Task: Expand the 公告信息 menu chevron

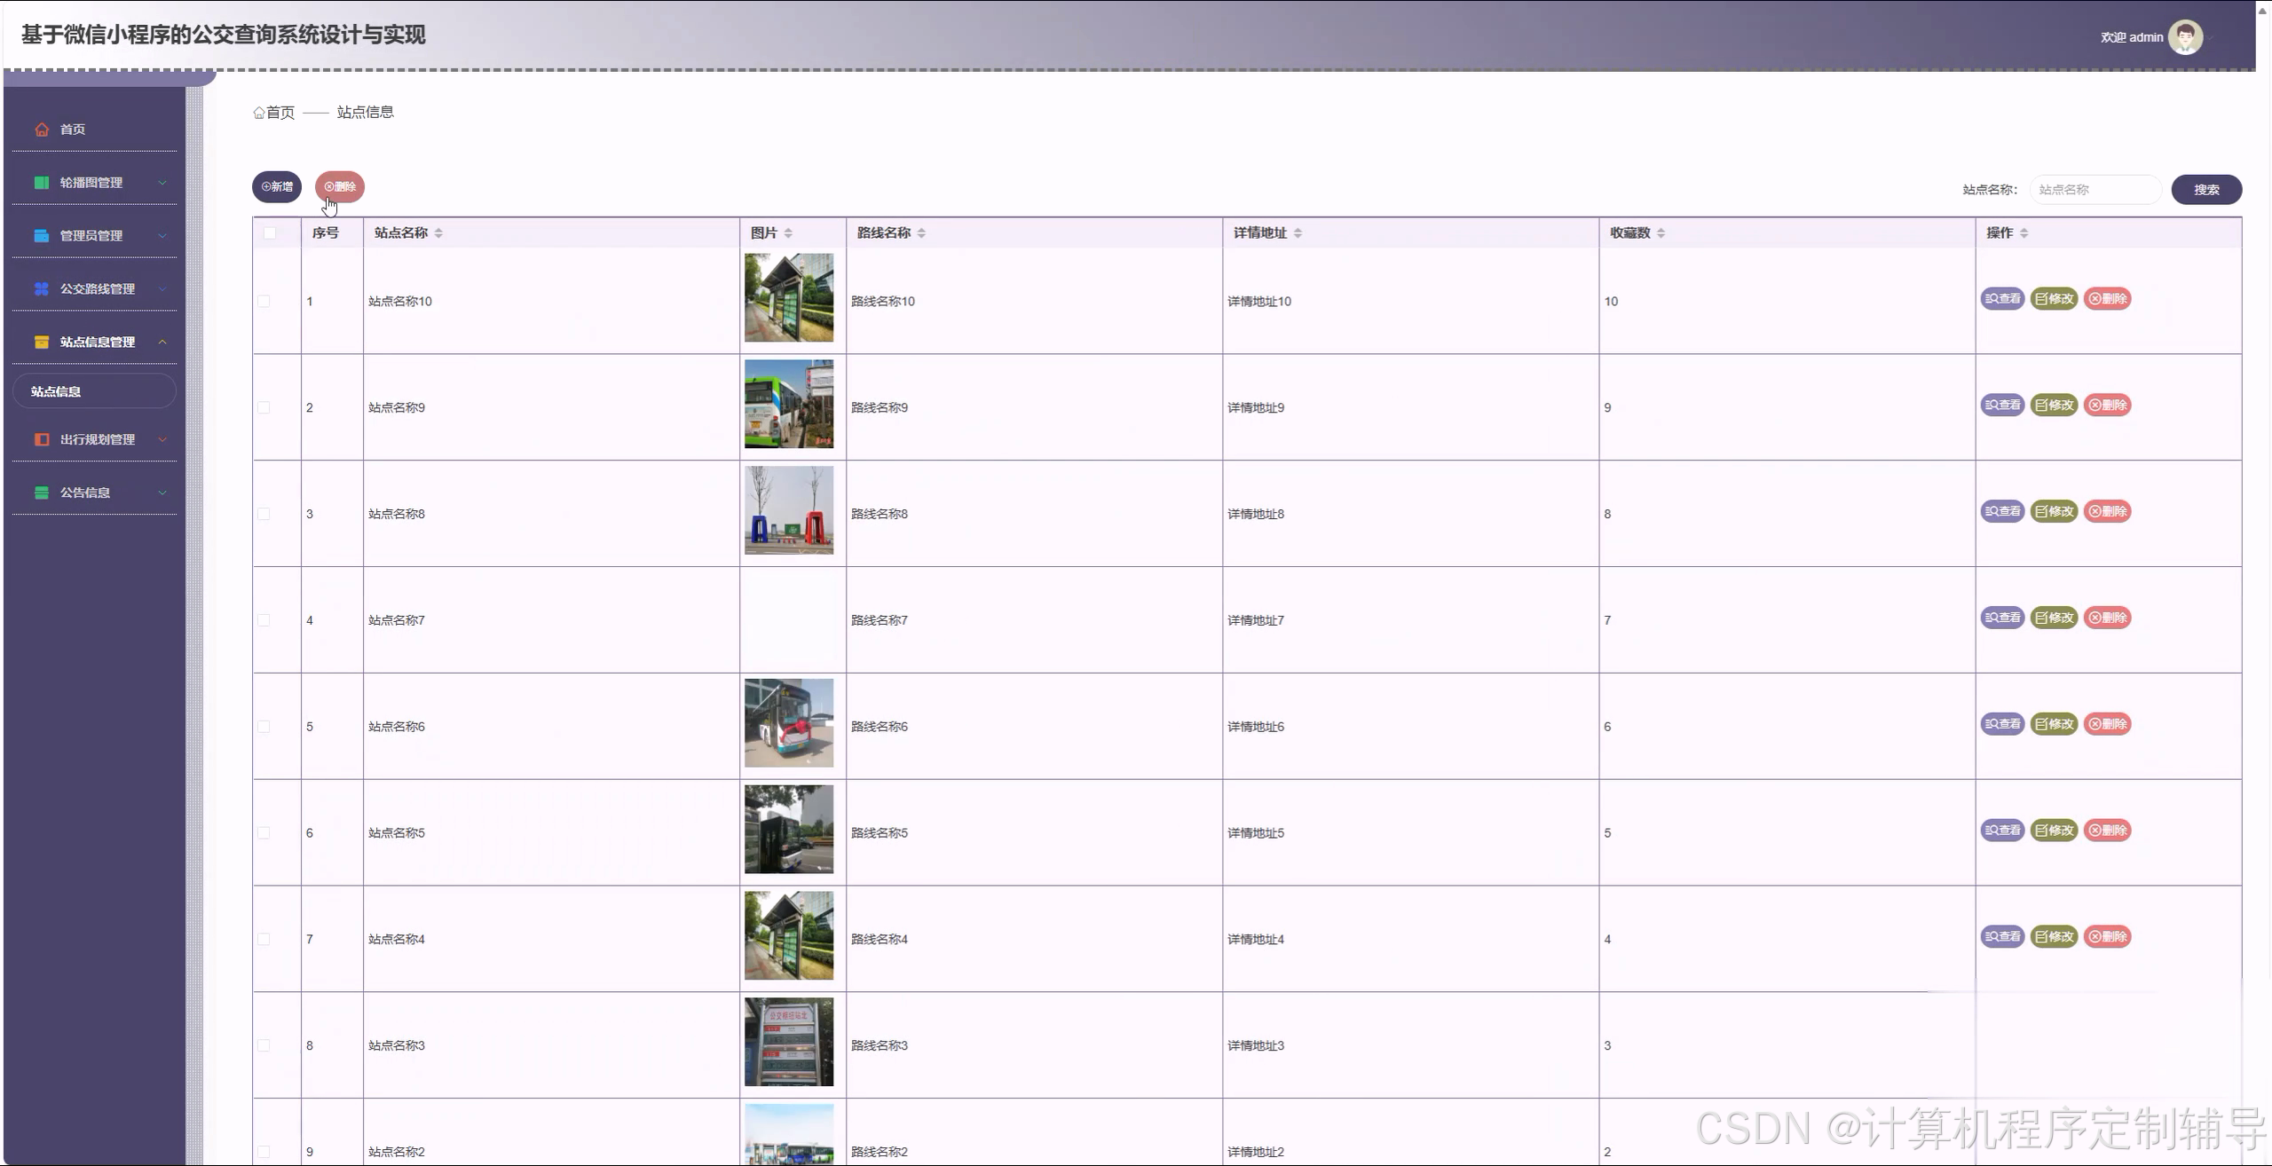Action: click(x=162, y=493)
